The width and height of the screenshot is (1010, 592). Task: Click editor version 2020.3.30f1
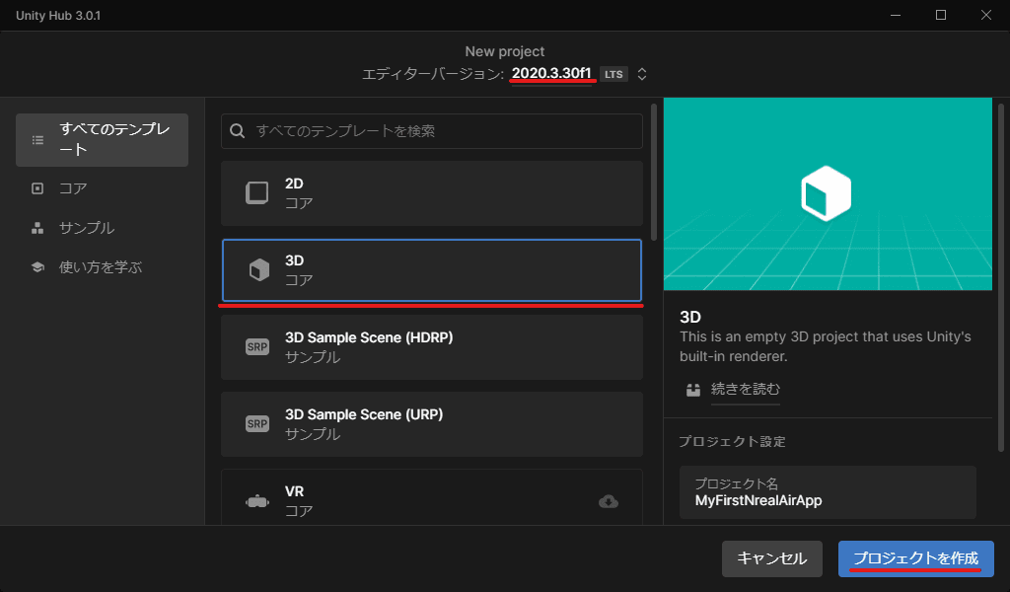tap(551, 73)
